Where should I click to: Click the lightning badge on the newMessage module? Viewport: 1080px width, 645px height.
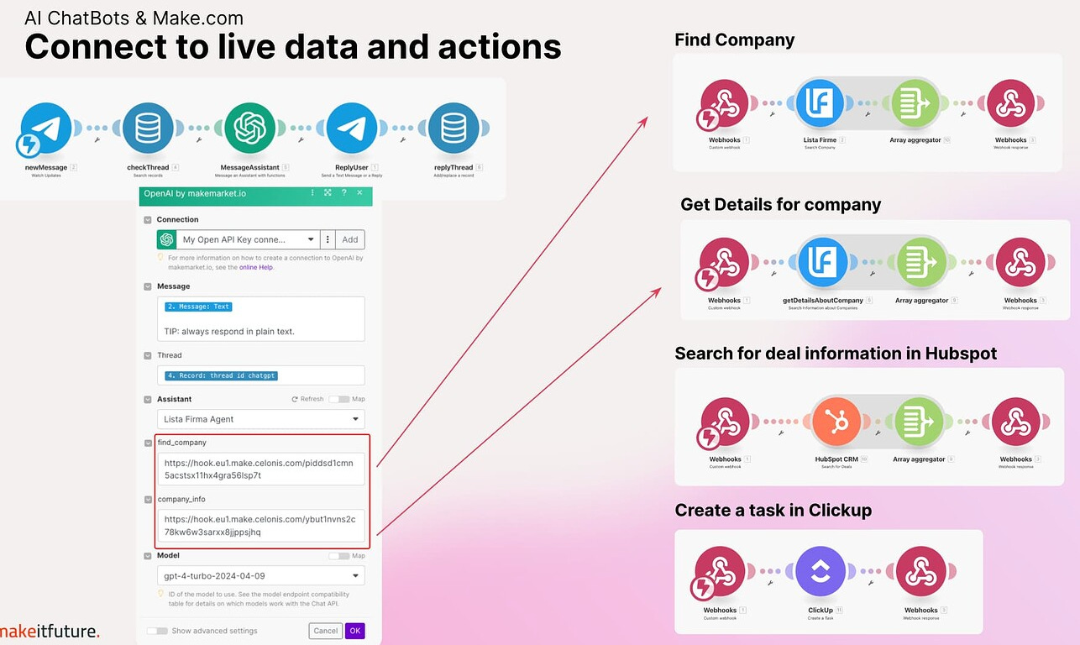29,146
